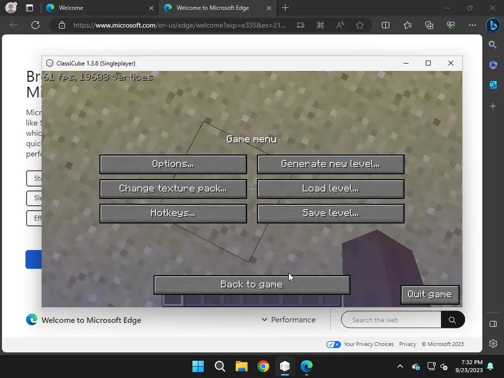Open the taskbar clock showing 7:32 PM
504x378 pixels.
469,366
